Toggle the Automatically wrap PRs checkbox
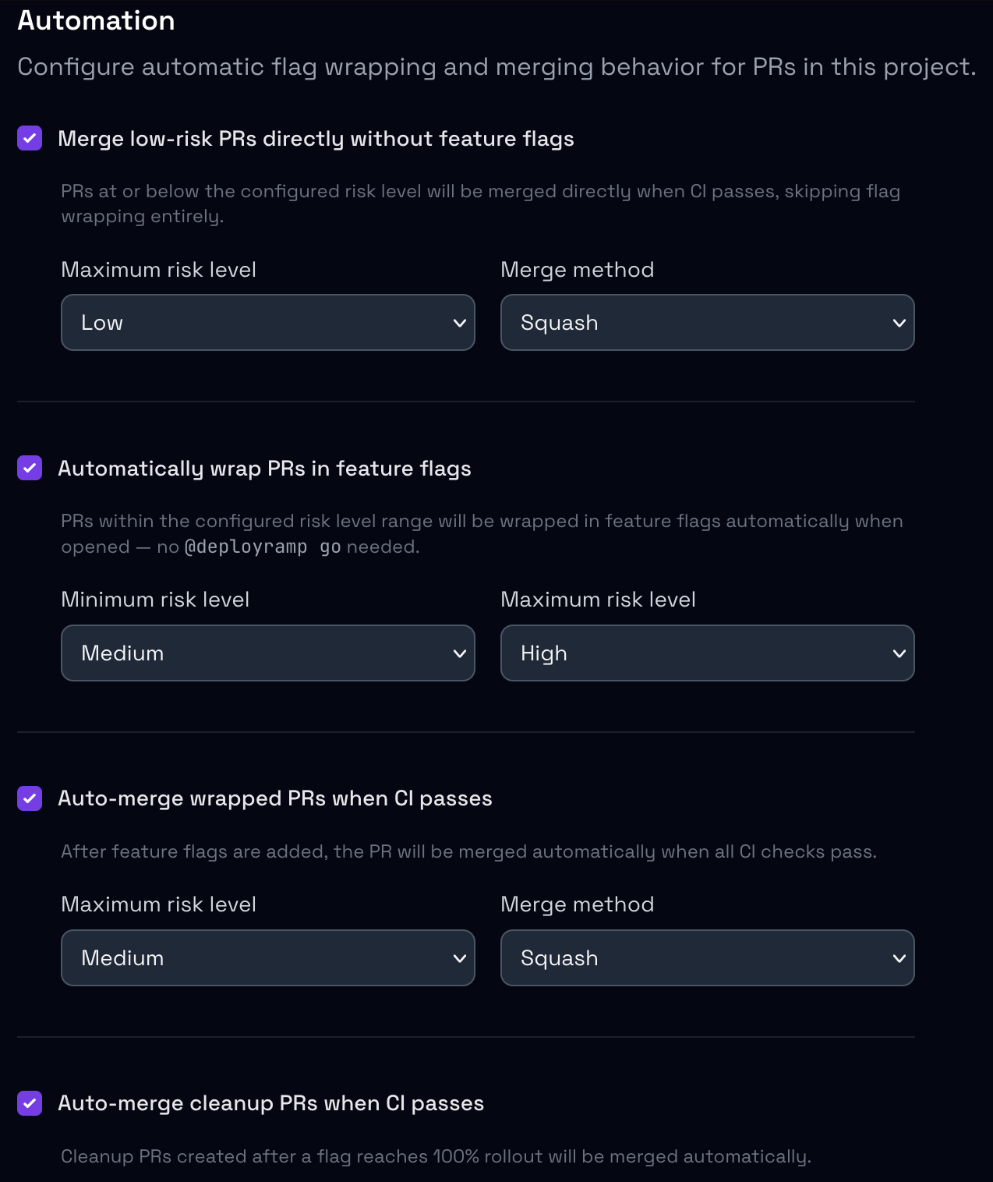This screenshot has width=993, height=1182. [x=30, y=469]
